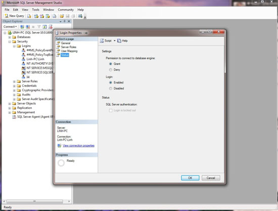The width and height of the screenshot is (278, 211).
Task: Select the NT AUTHORITY\SYS login row
Action: point(40,64)
